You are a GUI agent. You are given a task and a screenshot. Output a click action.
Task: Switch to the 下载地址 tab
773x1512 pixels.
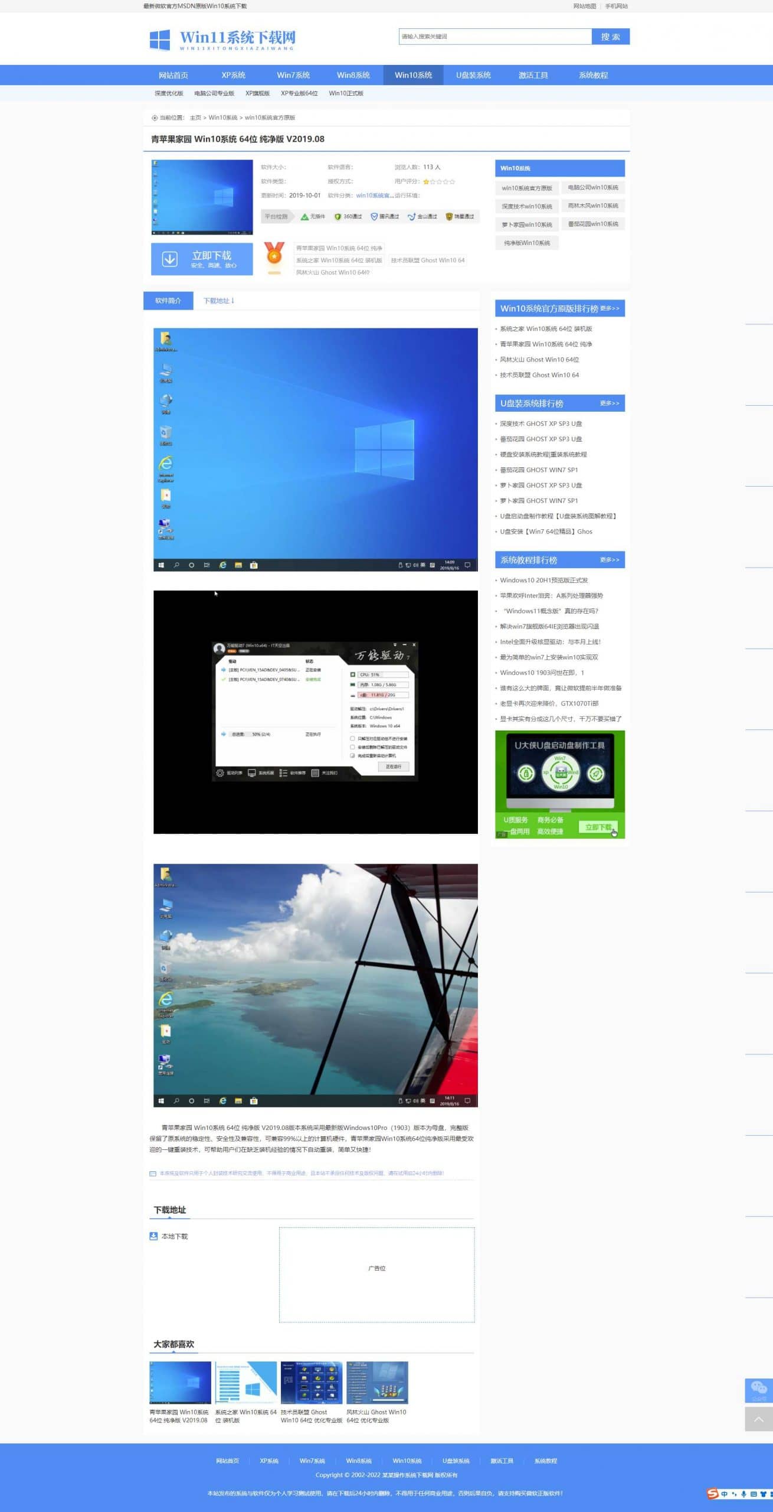219,301
